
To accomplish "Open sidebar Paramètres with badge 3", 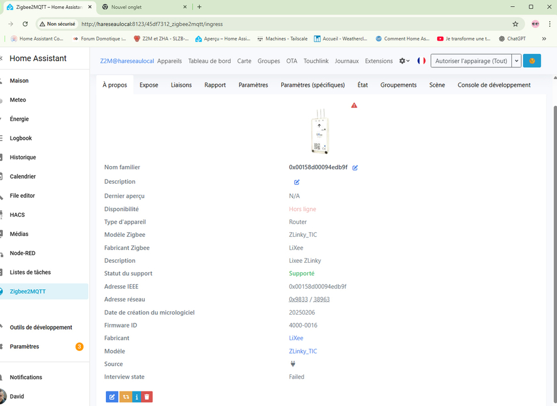I will click(x=44, y=346).
